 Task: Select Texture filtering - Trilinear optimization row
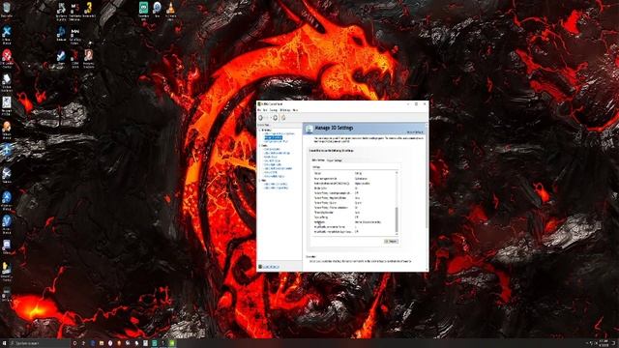354,208
